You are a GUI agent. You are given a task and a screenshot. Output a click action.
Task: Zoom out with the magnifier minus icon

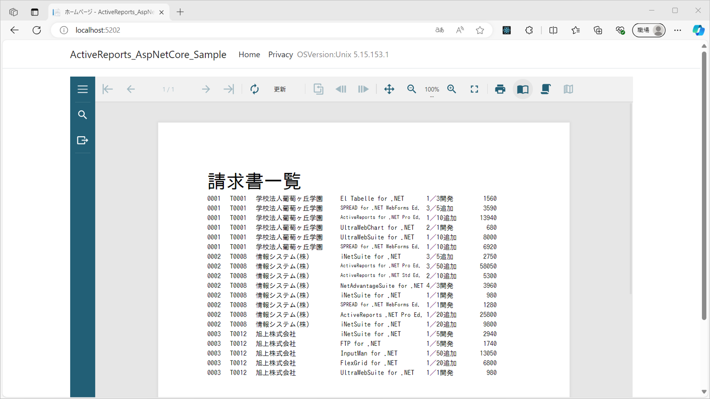(412, 89)
